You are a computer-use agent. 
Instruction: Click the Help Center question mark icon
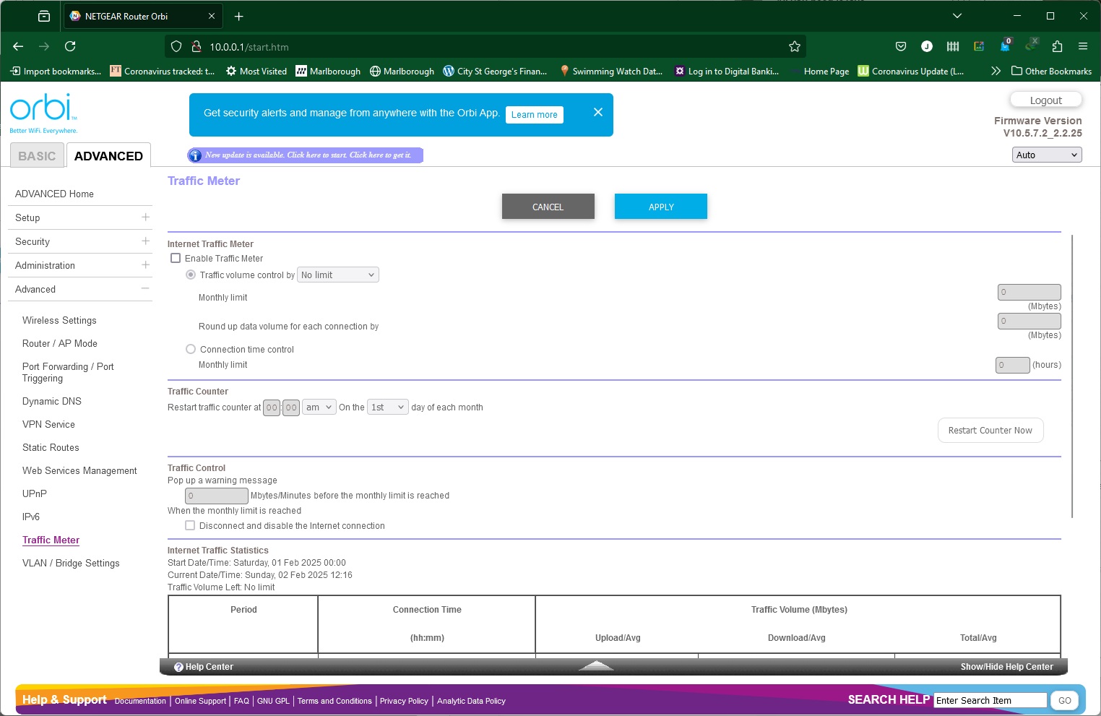coord(178,667)
